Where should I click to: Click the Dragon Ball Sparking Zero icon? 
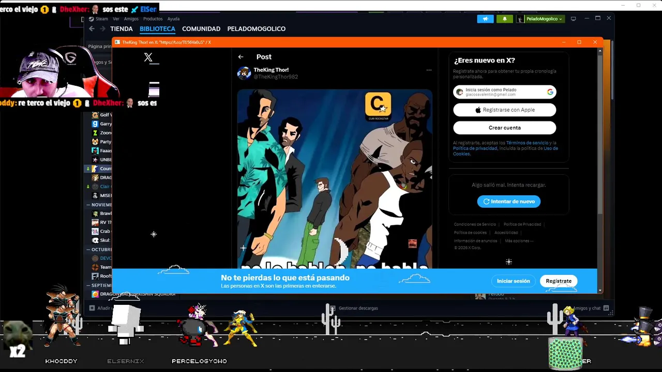[95, 294]
